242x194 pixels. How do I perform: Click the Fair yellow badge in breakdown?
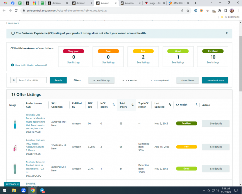143,51
